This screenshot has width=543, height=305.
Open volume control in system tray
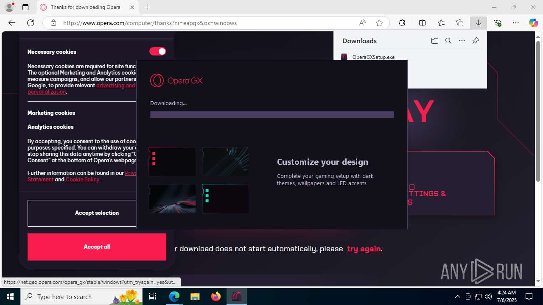pyautogui.click(x=488, y=297)
